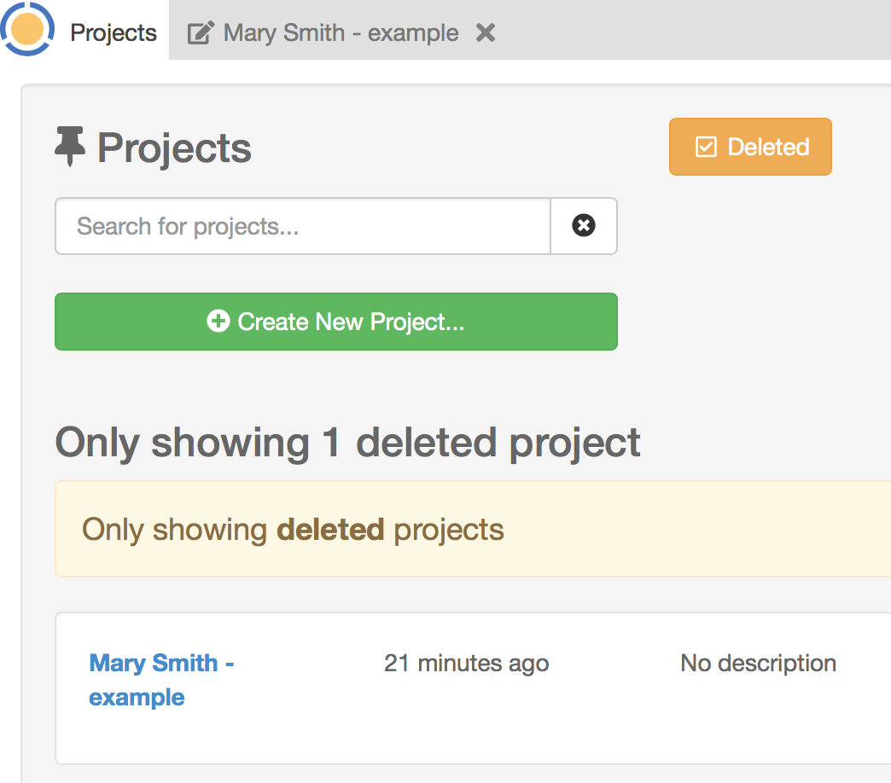Close the Mary Smith - example tab
Screen dimensions: 891x783
(485, 33)
